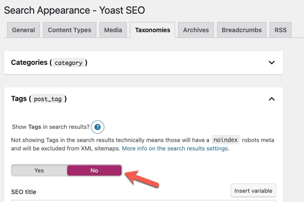Open the help question mark icon
This screenshot has width=304, height=202.
[x=98, y=127]
